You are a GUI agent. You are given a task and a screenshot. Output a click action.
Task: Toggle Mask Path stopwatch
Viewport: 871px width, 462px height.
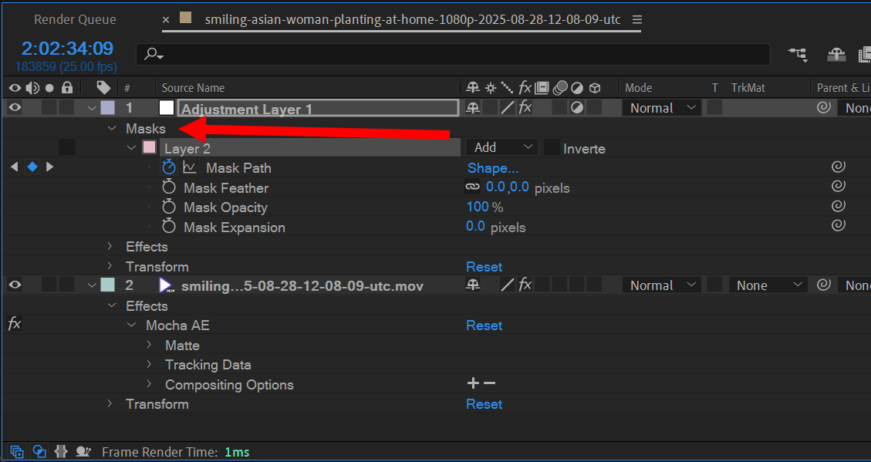(x=169, y=167)
